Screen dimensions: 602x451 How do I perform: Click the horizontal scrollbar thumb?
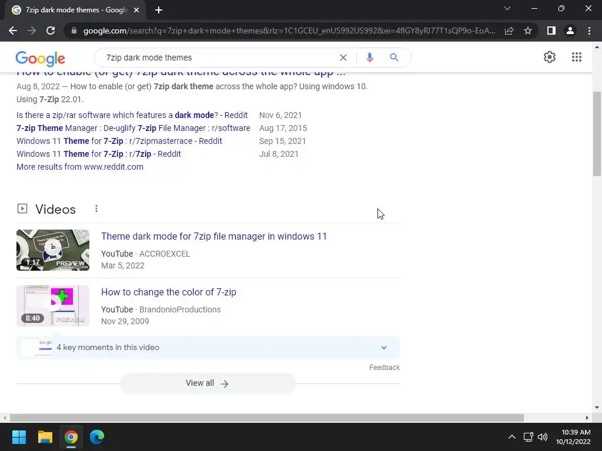pos(267,418)
